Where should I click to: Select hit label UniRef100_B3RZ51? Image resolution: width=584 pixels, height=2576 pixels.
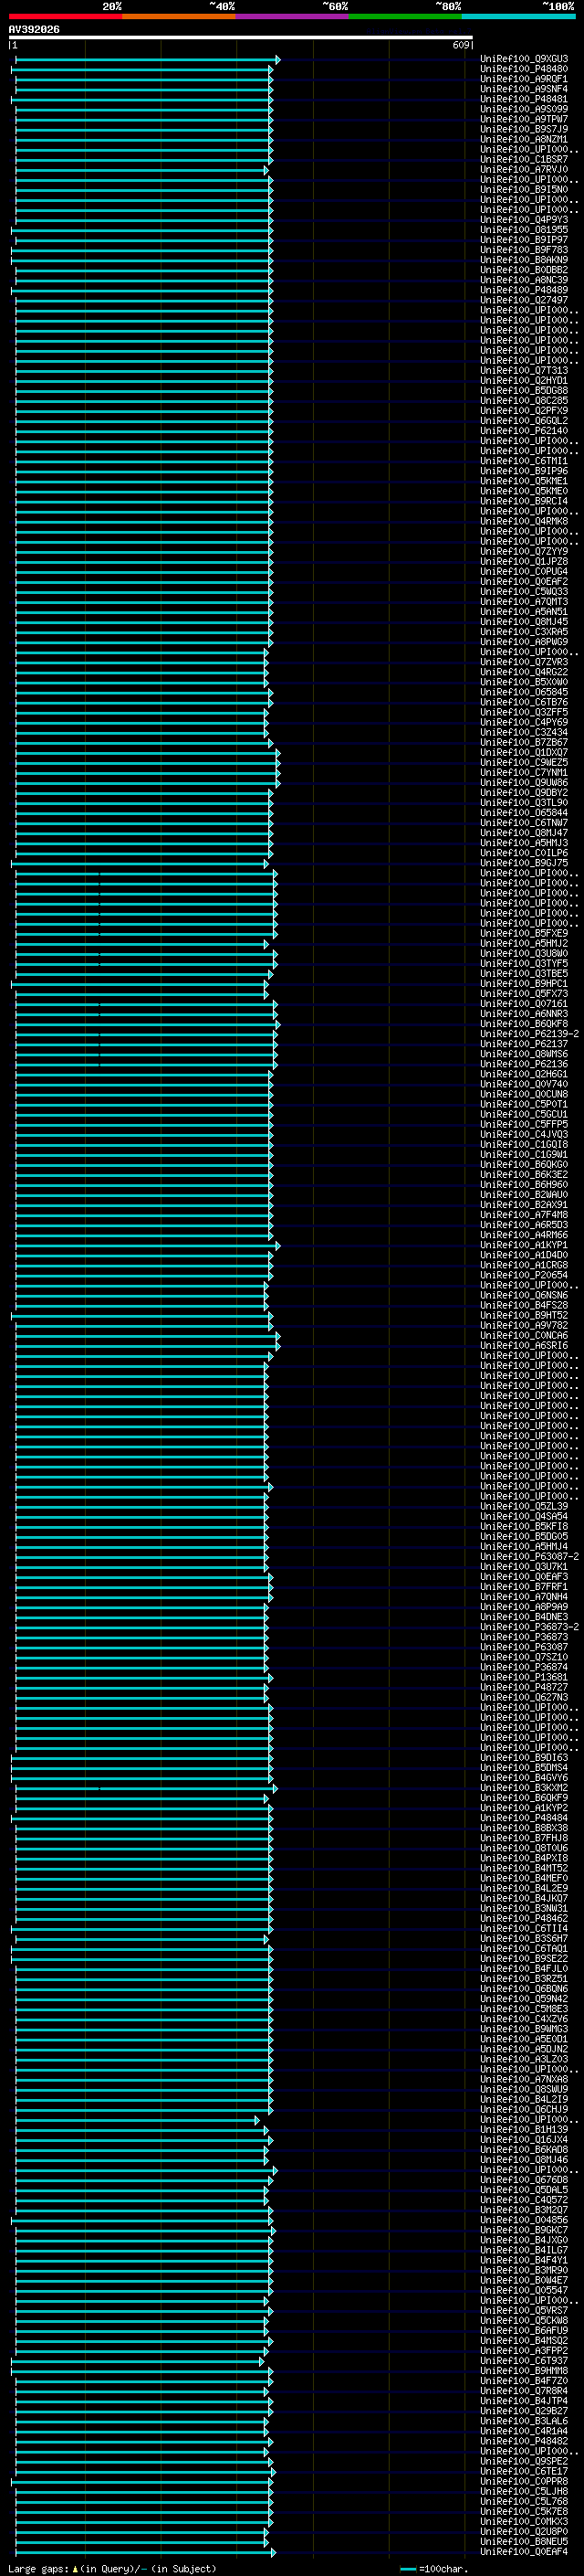pyautogui.click(x=524, y=1980)
